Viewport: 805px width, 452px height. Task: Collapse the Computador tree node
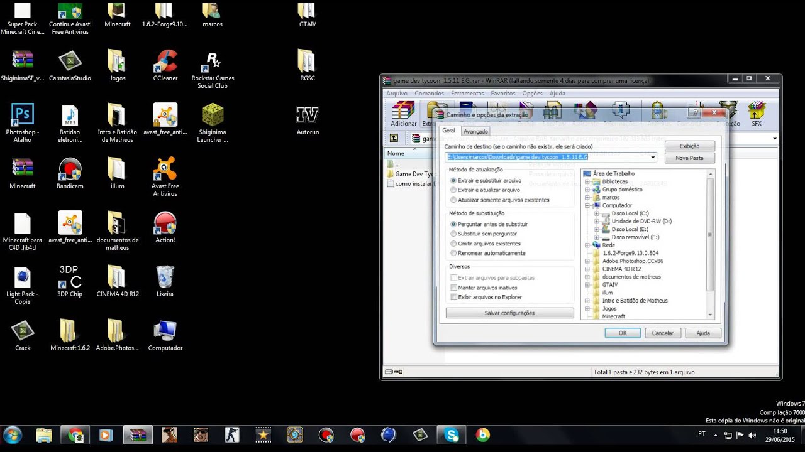tap(587, 205)
